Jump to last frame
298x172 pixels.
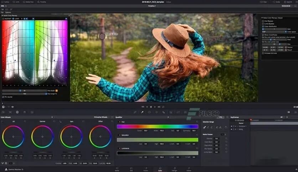[159, 107]
